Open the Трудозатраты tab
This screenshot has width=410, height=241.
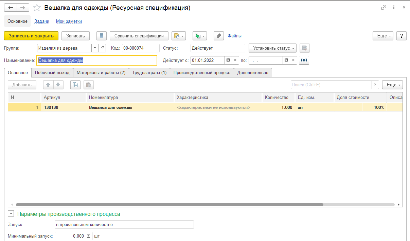(149, 72)
